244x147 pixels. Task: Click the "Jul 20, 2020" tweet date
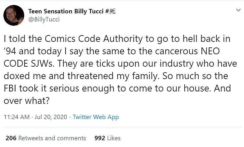point(51,117)
